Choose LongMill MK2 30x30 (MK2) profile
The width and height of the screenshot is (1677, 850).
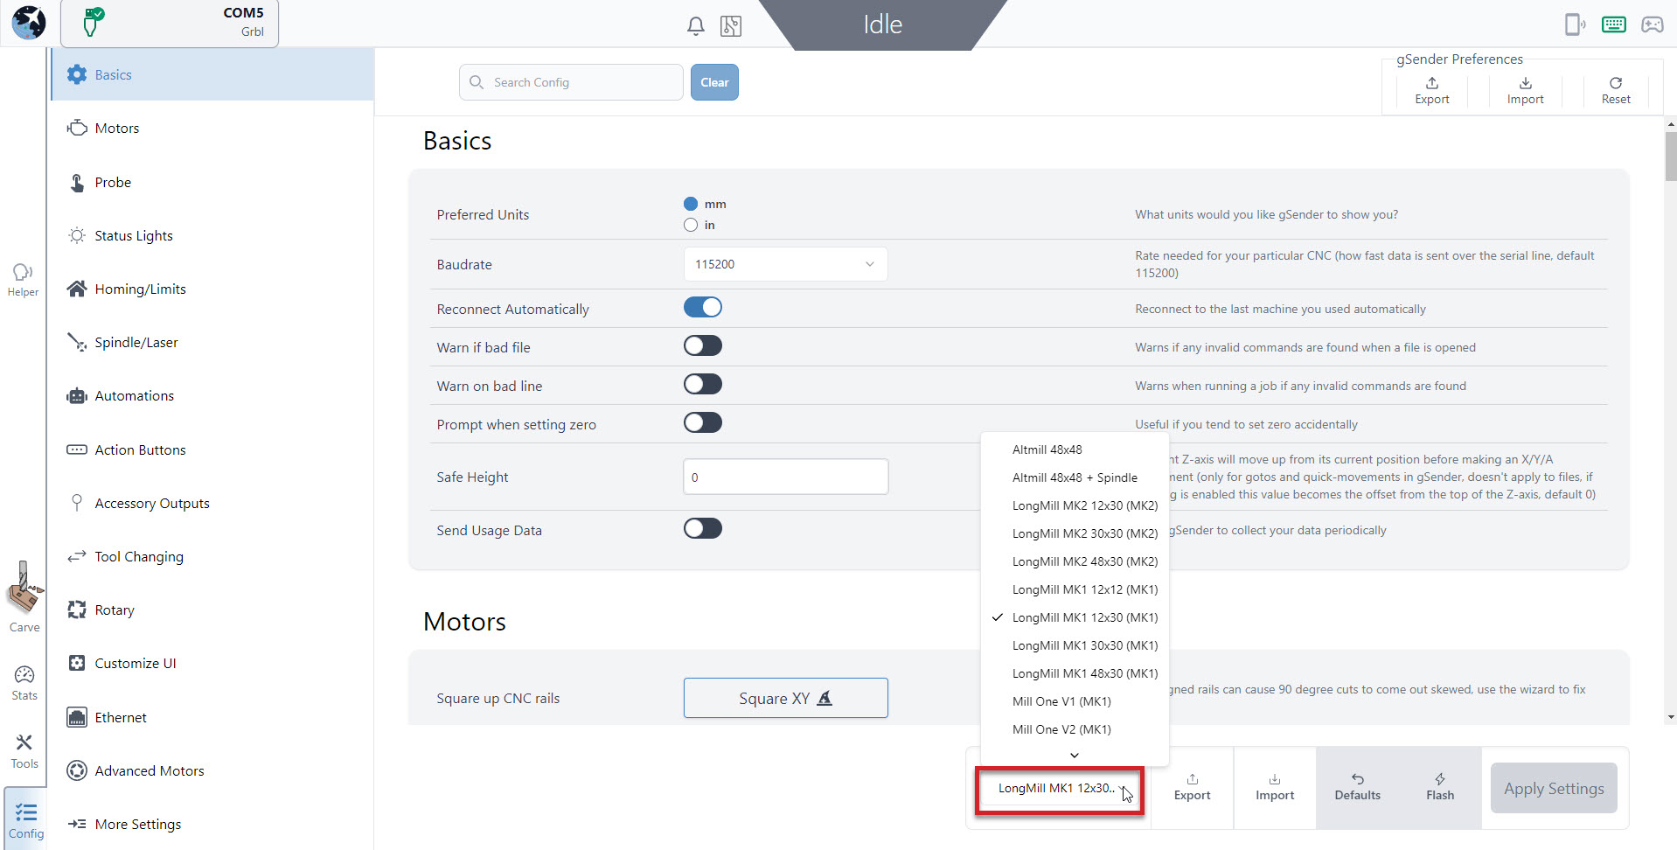pos(1075,533)
